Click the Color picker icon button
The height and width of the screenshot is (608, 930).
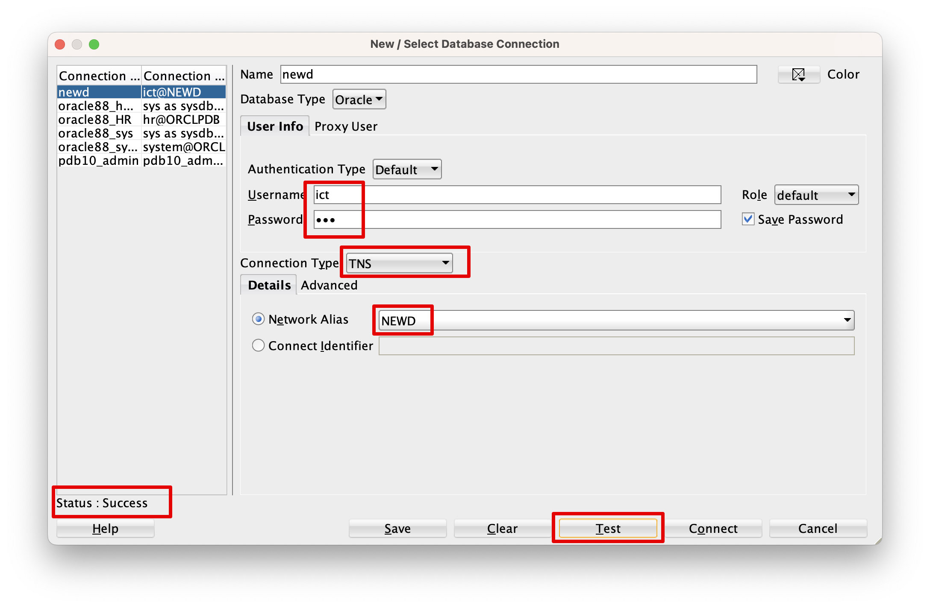798,75
